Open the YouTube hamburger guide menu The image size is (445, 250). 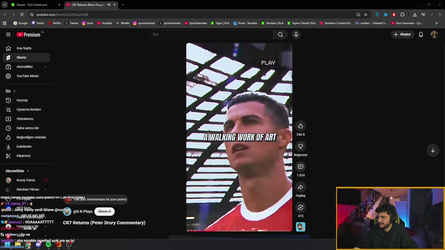[x=8, y=34]
